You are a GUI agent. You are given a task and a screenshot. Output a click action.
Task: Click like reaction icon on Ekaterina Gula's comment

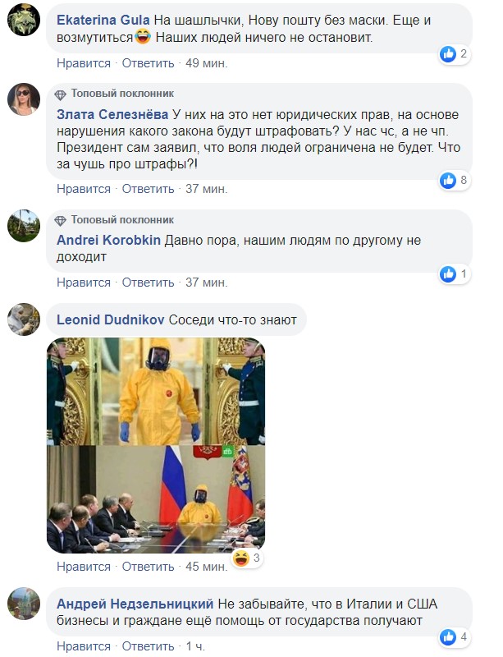click(x=448, y=54)
